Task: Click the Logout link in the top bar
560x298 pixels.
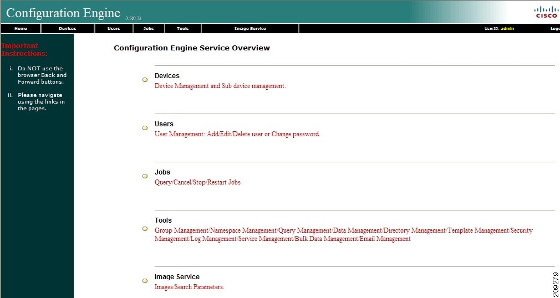Action: 555,29
